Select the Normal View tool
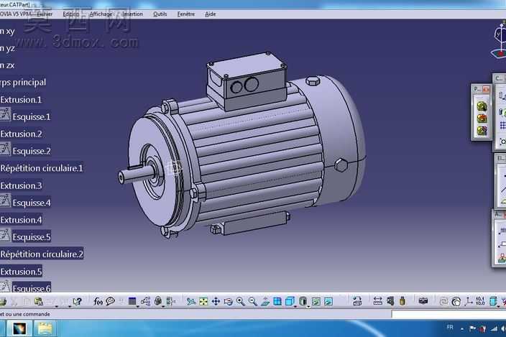506x337 pixels. click(265, 302)
